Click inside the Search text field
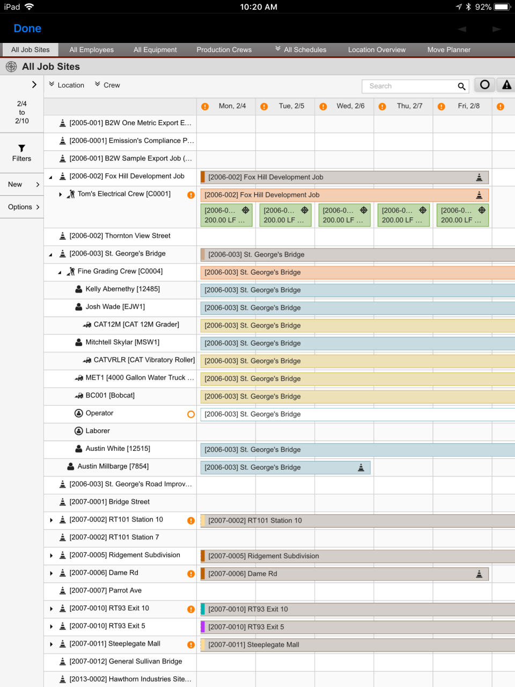Screen dimensions: 515x687 coord(408,86)
